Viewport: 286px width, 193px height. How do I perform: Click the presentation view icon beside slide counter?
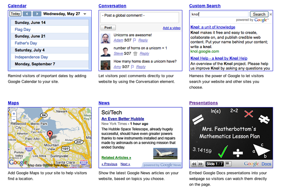(x=228, y=163)
